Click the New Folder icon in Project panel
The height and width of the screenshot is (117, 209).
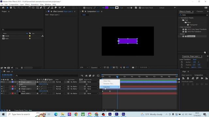pyautogui.click(x=5, y=68)
